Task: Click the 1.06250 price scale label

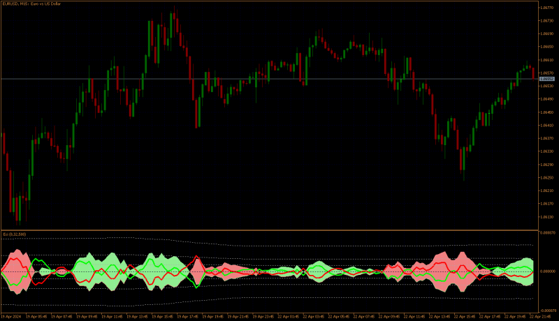Action: pos(547,177)
